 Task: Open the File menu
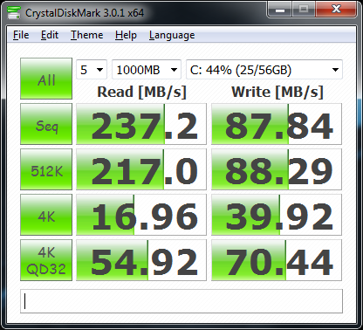(21, 35)
